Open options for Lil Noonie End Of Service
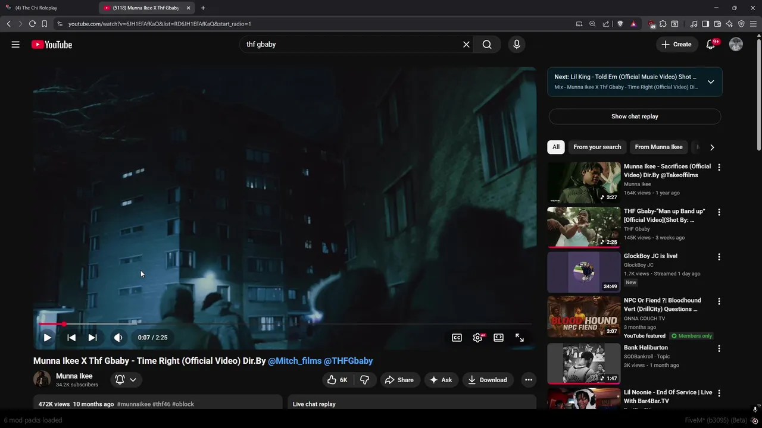 (x=719, y=393)
